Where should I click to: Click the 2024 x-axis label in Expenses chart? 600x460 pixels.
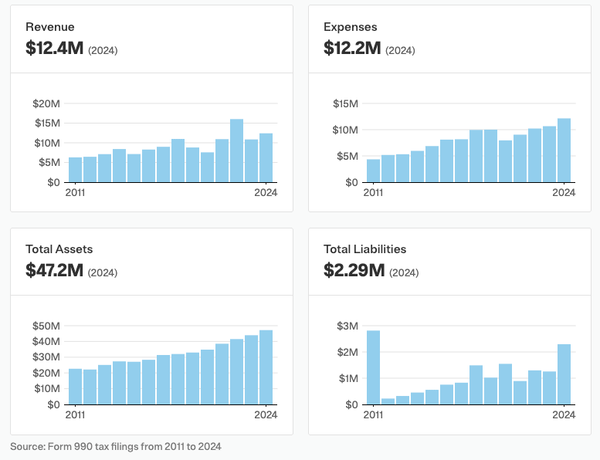click(564, 193)
